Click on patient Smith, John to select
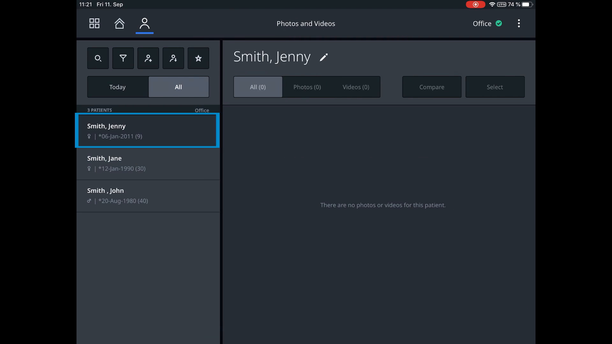This screenshot has width=612, height=344. [148, 195]
